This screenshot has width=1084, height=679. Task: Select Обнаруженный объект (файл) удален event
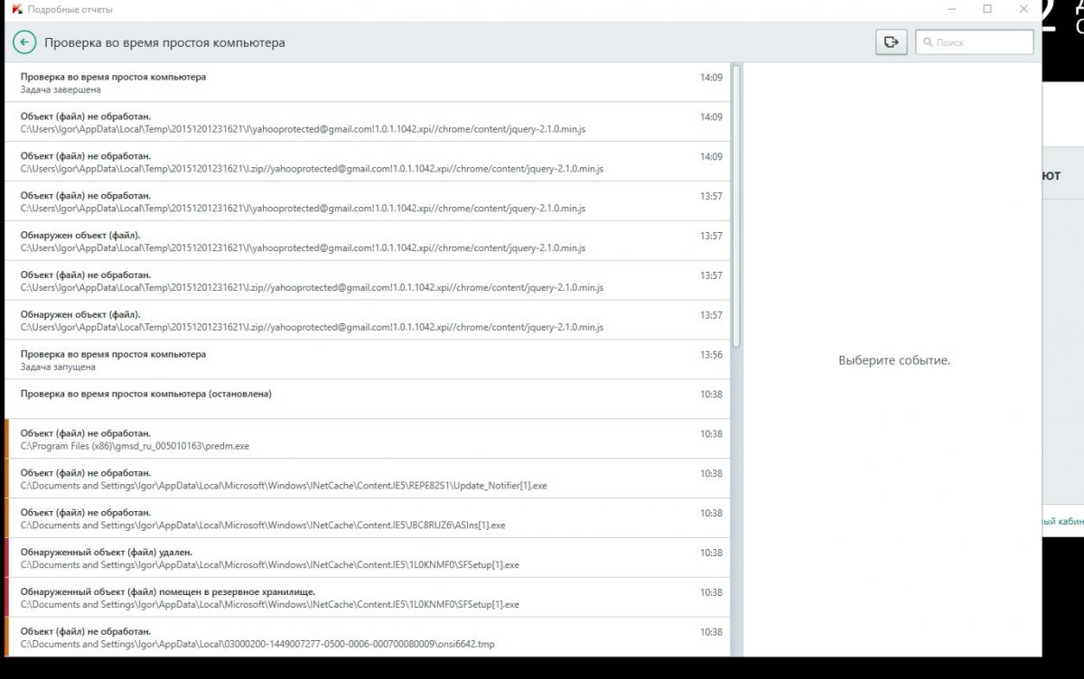click(x=368, y=558)
